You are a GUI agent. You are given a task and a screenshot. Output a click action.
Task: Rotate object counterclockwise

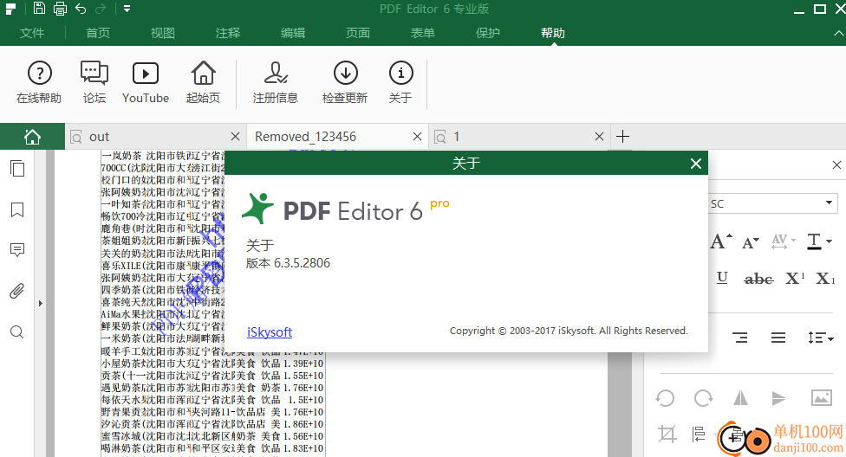(665, 398)
